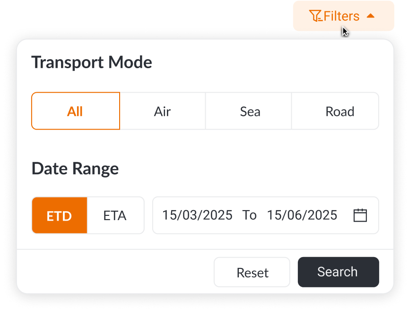Filter by Sea transport mode

(x=250, y=111)
